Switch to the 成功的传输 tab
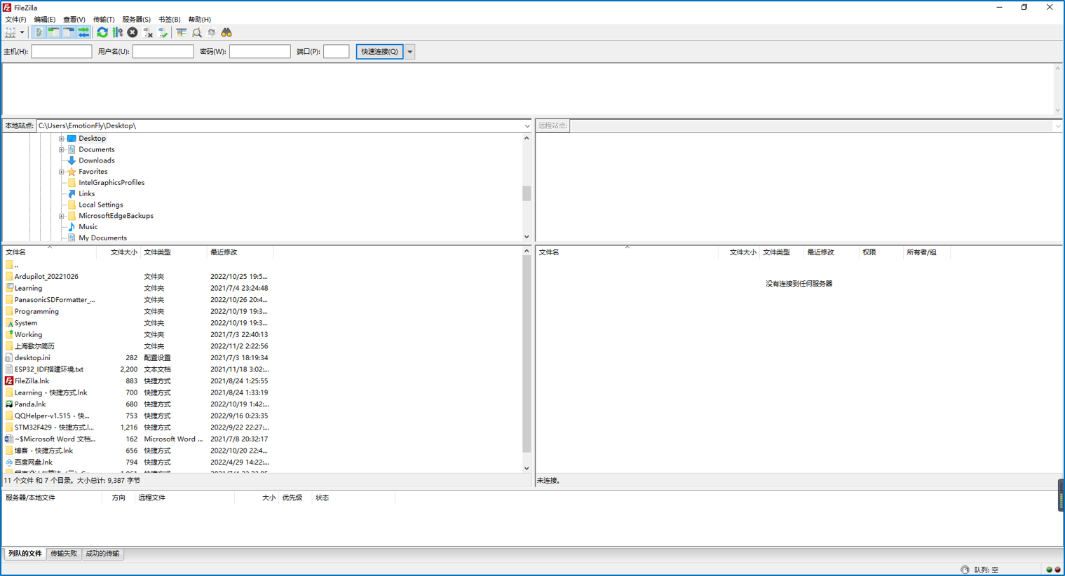This screenshot has height=576, width=1065. [x=102, y=554]
